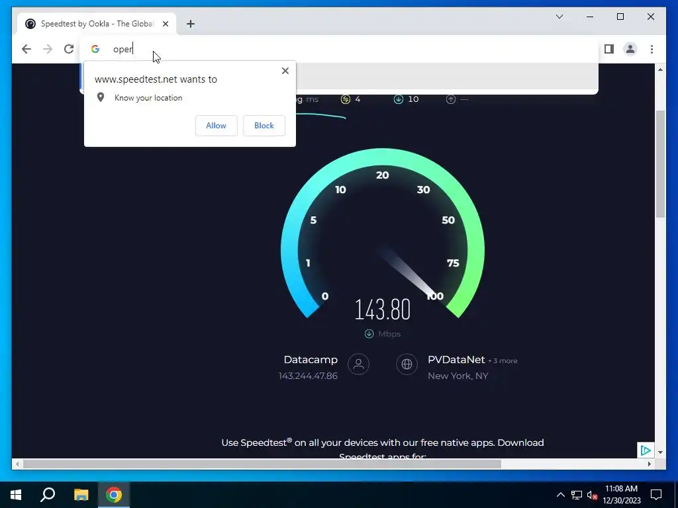Click the scroll up arrow

tap(660, 69)
